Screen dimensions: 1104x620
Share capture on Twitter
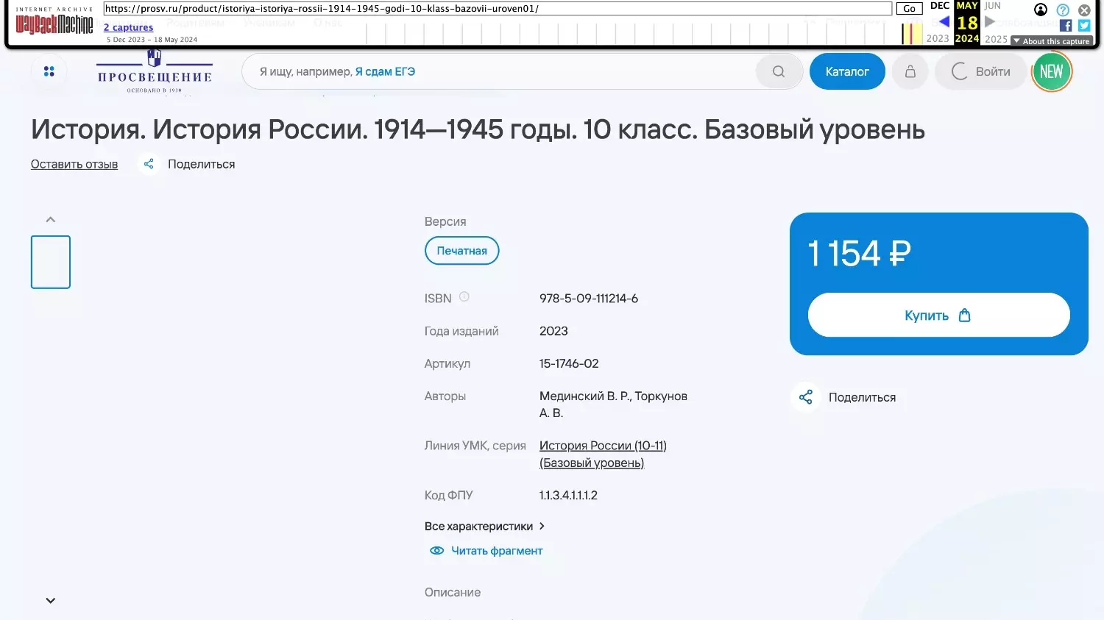pyautogui.click(x=1084, y=26)
